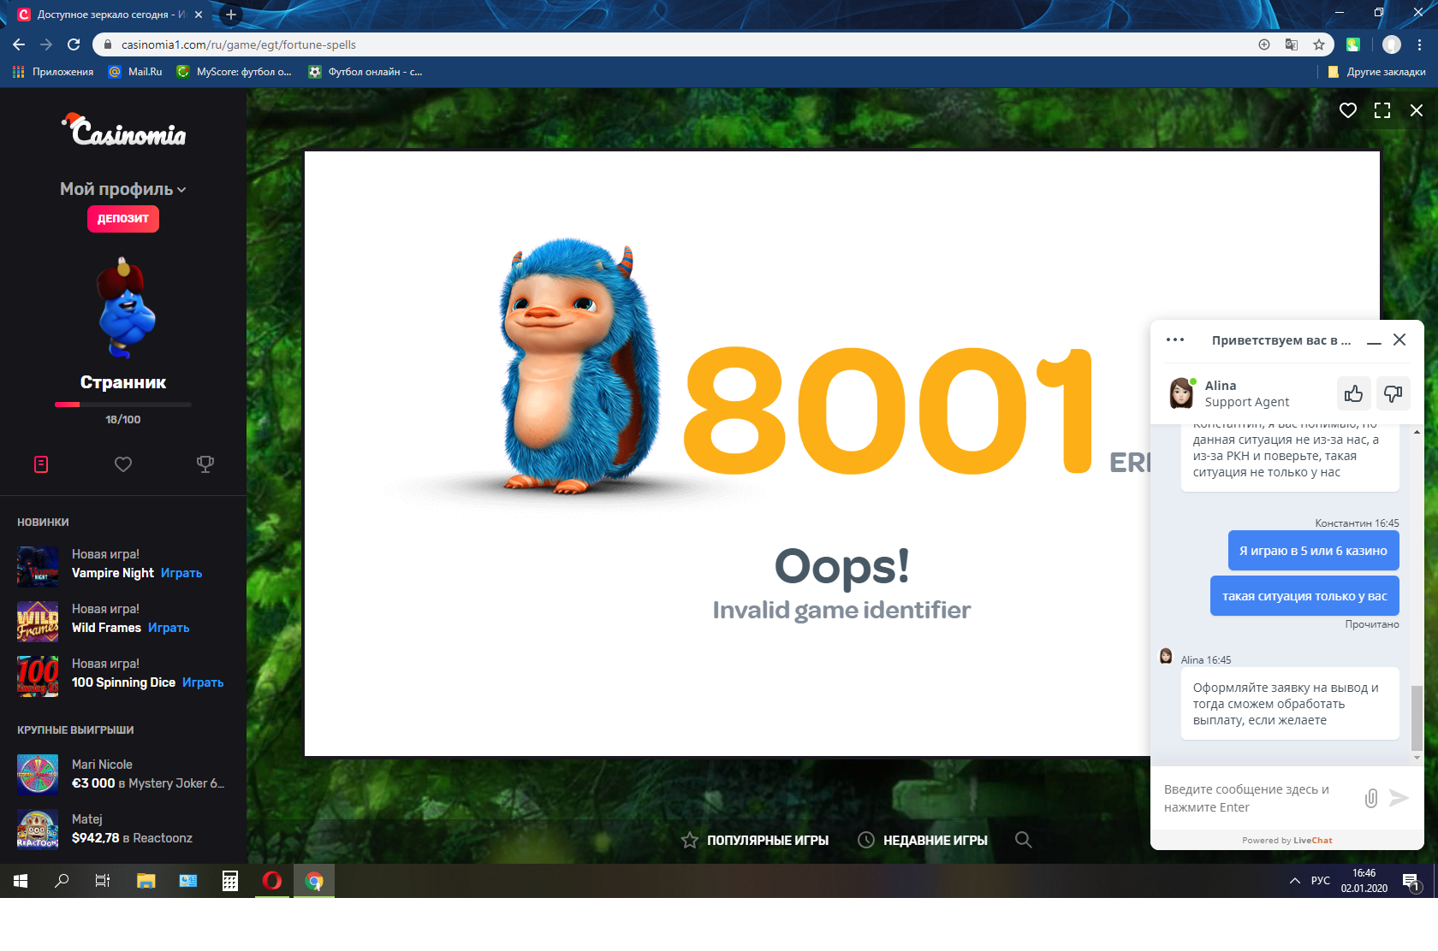Viewport: 1438px width, 951px height.
Task: Open the Приложения apps bookmark
Action: 53,72
